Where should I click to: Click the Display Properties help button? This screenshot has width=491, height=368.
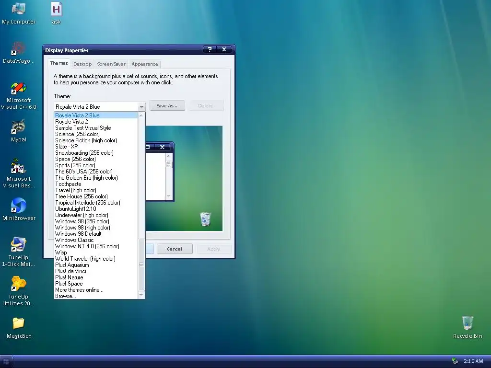[210, 49]
